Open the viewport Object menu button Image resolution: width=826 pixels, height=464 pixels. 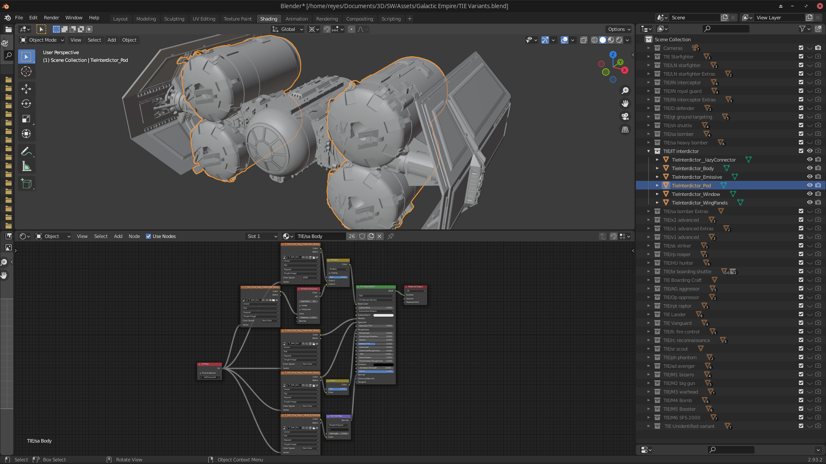click(x=129, y=40)
